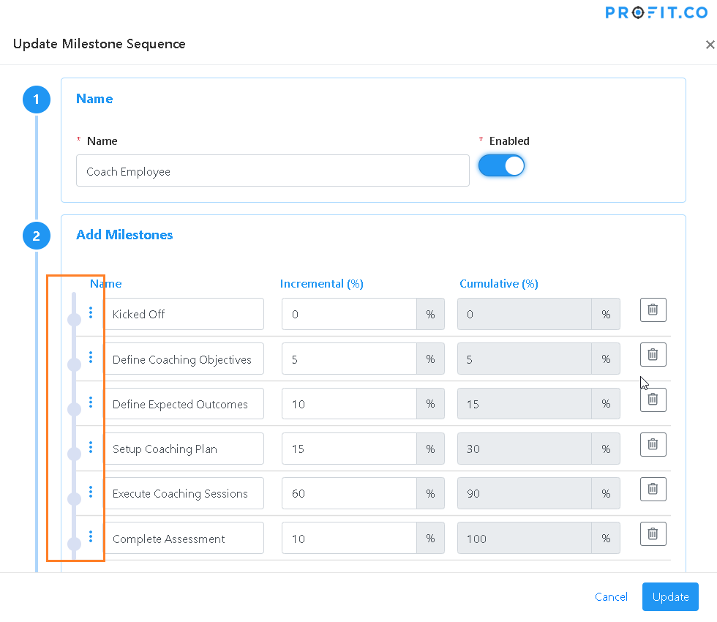Delete the Define Expected Outcomes milestone
Screen dimensions: 717x622
[653, 400]
